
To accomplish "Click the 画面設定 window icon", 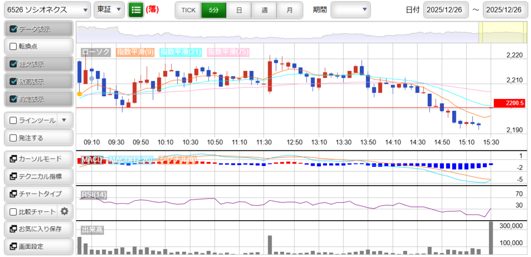I will tap(12, 247).
